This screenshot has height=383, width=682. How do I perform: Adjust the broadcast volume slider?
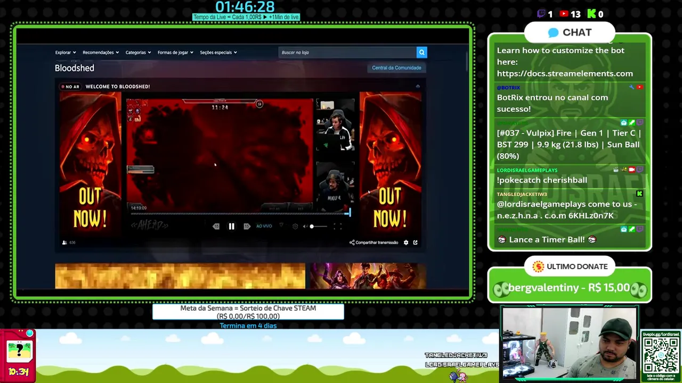(x=319, y=227)
